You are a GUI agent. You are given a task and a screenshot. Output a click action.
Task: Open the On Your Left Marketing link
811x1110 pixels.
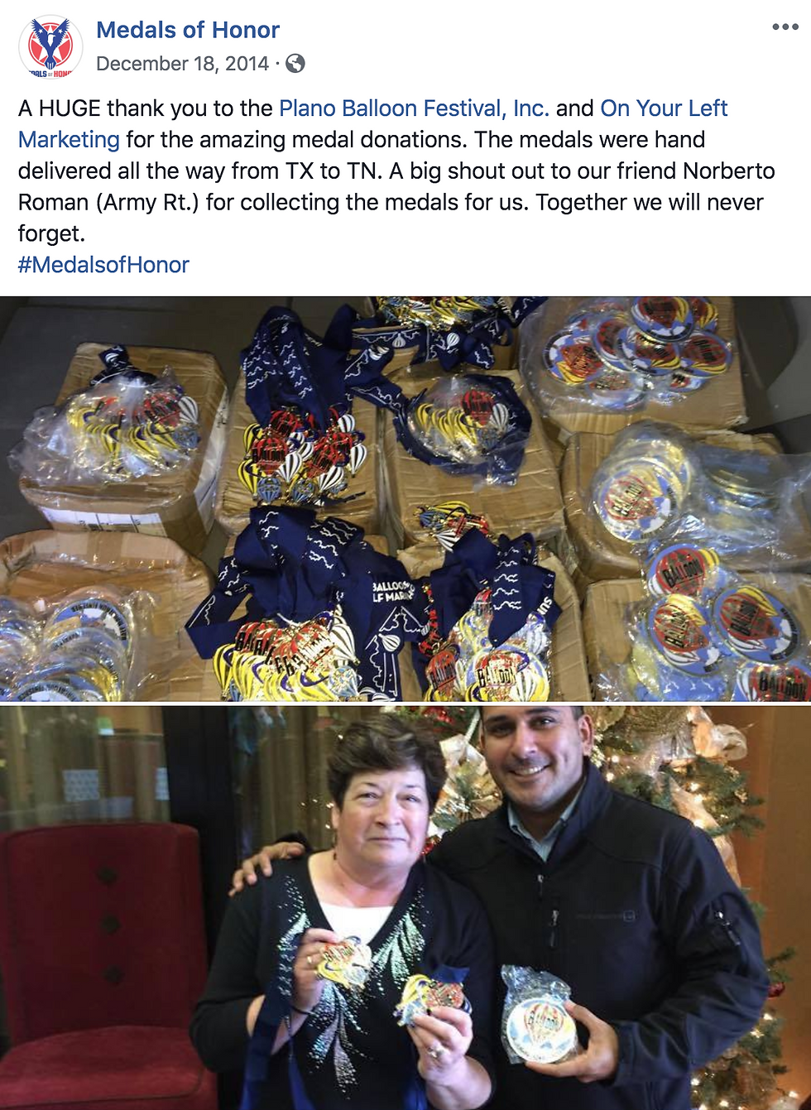click(372, 124)
